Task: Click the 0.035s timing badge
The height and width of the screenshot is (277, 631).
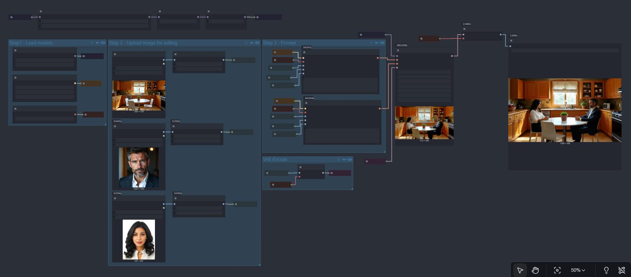Action: click(176, 121)
